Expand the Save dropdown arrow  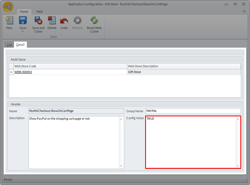coord(23,31)
